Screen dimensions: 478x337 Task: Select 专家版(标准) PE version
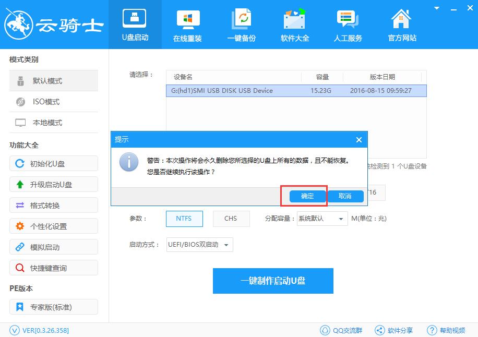coord(54,307)
